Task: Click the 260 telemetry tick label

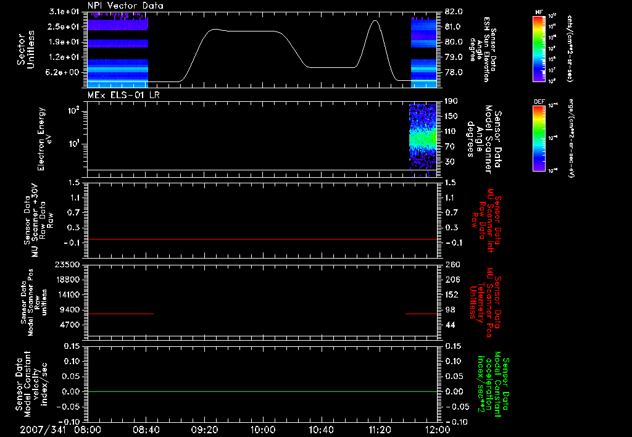Action: tap(452, 264)
